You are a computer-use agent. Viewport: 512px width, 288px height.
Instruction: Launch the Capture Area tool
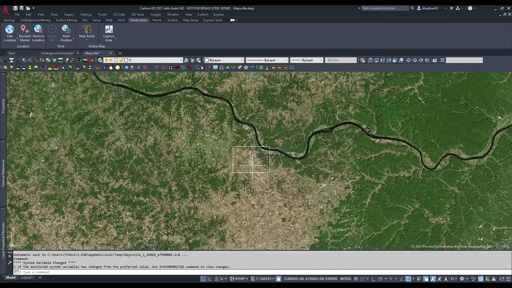coord(109,33)
